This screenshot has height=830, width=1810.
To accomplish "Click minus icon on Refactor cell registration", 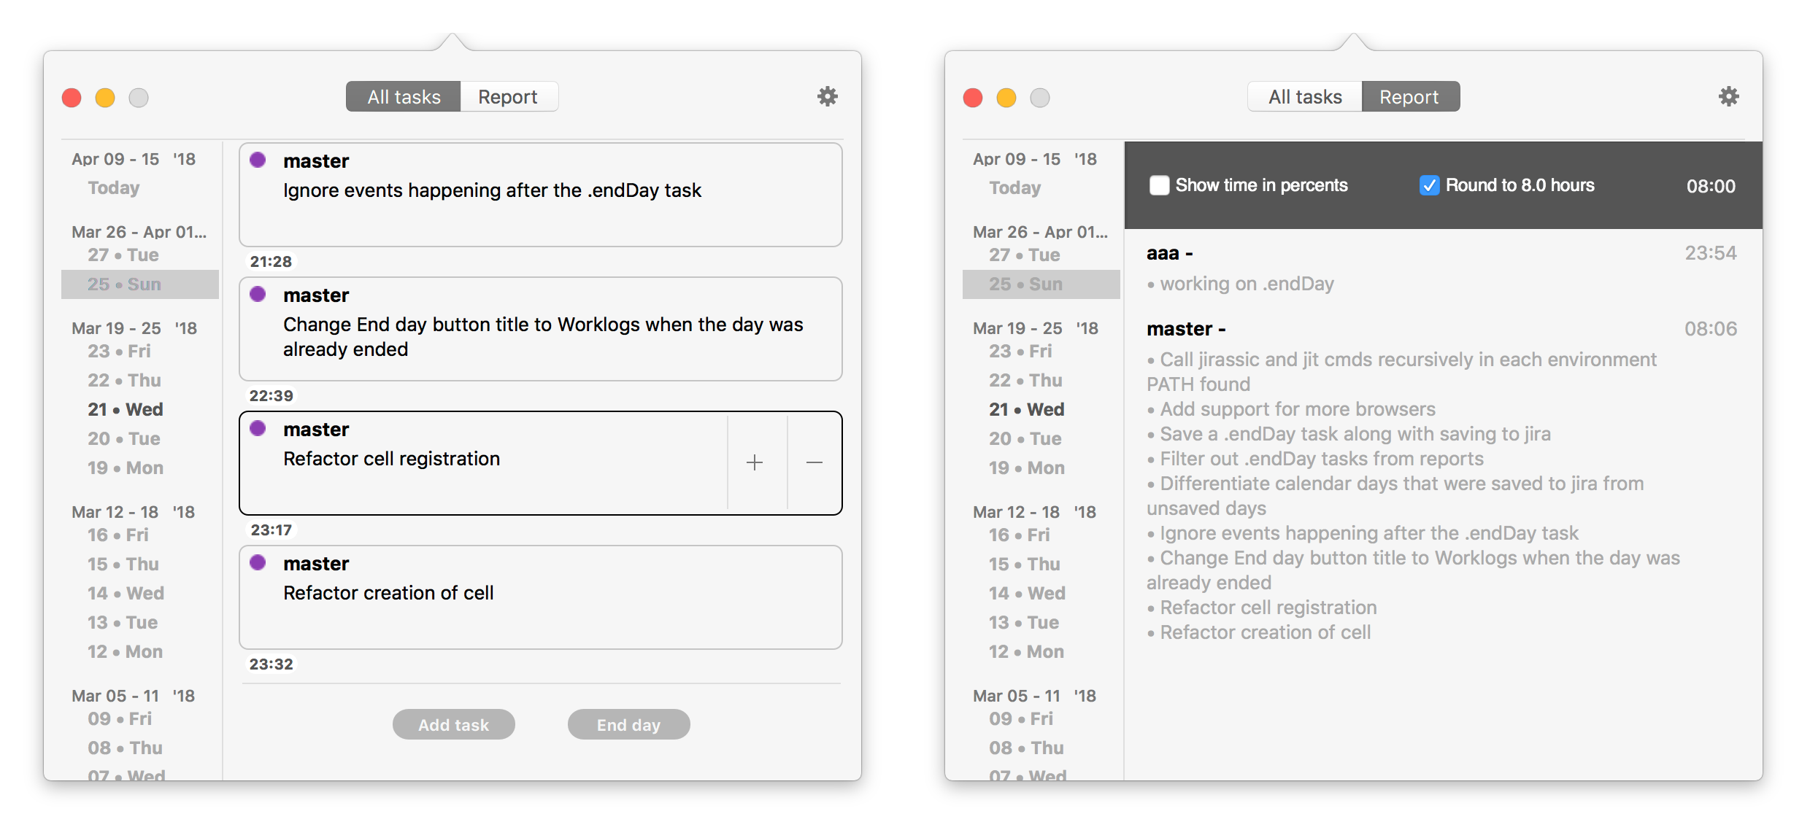I will point(814,462).
